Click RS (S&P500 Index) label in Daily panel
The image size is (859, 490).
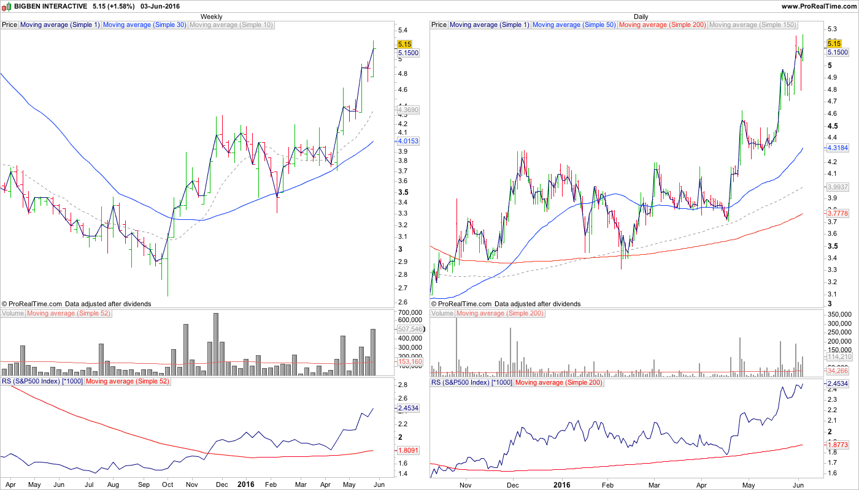point(472,382)
